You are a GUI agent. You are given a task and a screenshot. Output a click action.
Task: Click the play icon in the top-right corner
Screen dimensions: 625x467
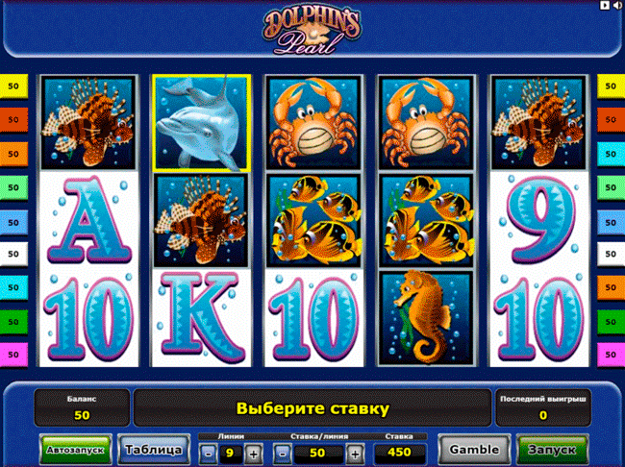pos(605,5)
